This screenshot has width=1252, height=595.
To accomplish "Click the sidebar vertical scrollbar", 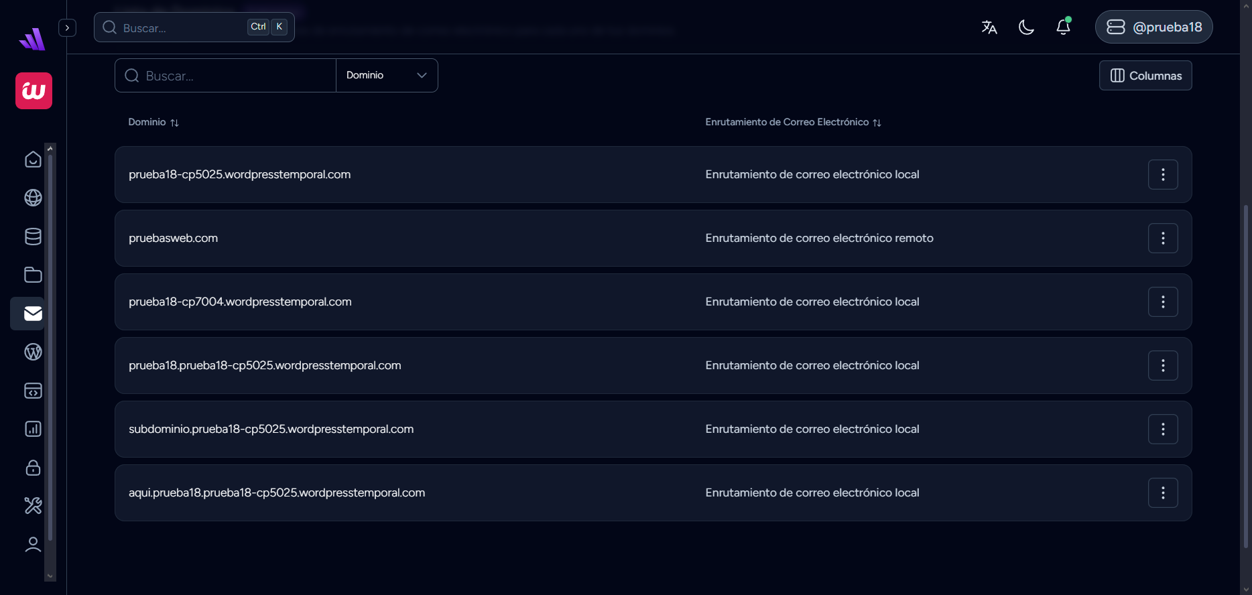I will click(x=50, y=348).
